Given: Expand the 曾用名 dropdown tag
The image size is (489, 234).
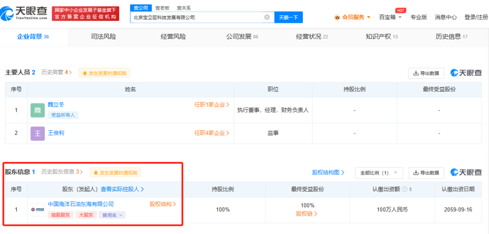Looking at the screenshot, I should coord(112,215).
